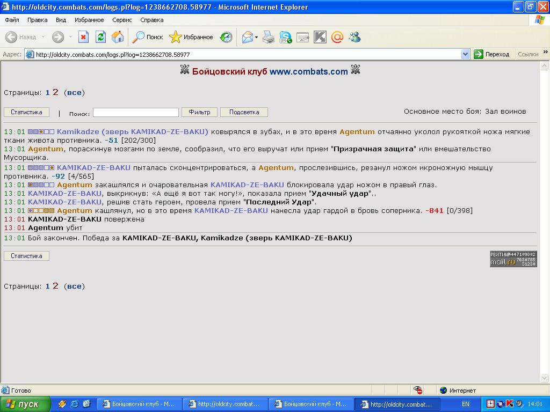Go to the Home page icon
The width and height of the screenshot is (550, 412).
pyautogui.click(x=118, y=37)
